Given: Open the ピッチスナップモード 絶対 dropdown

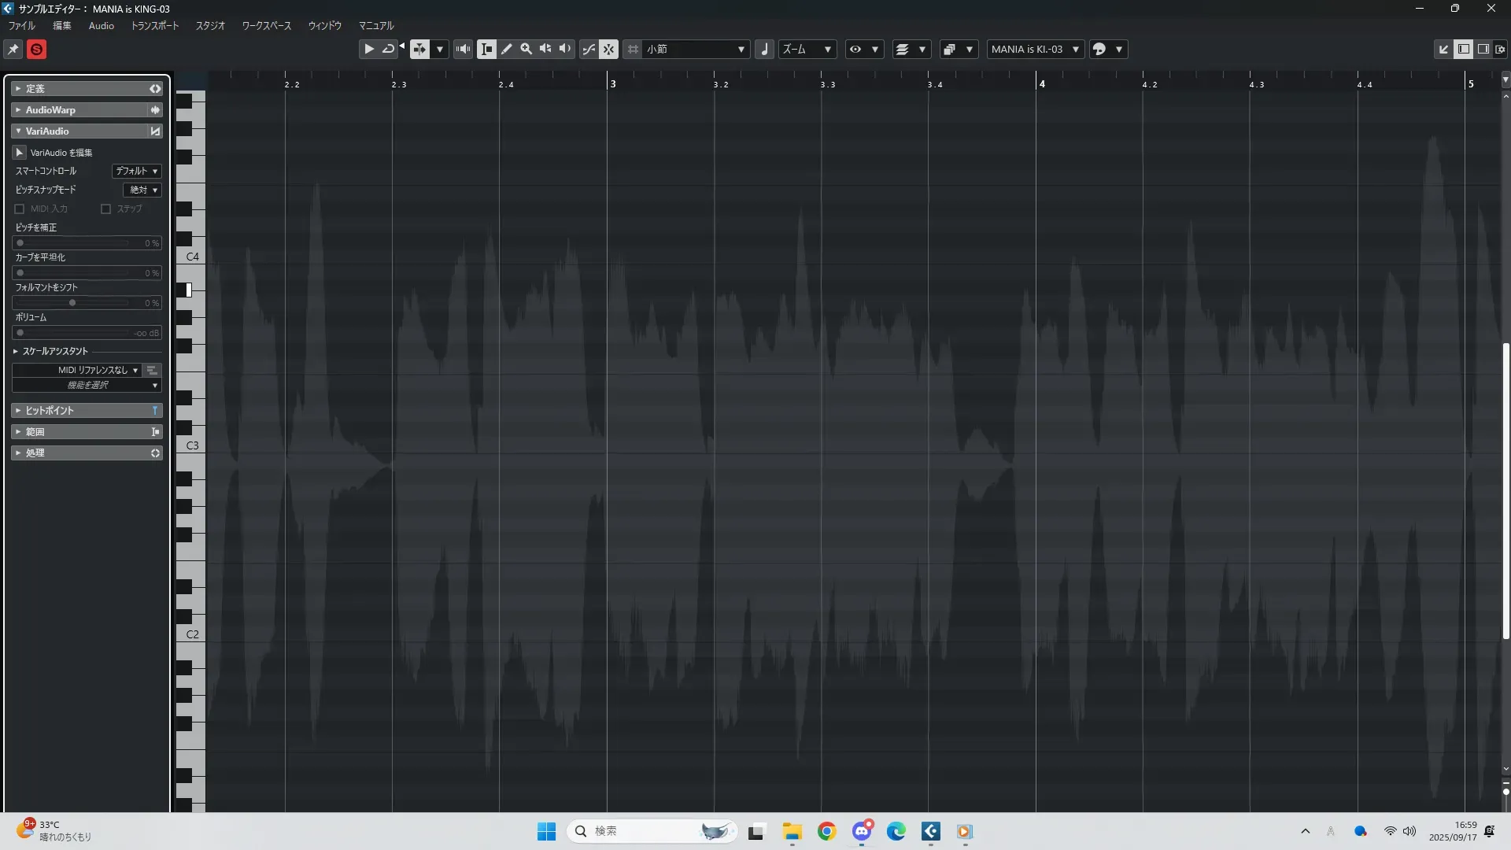Looking at the screenshot, I should tap(142, 190).
